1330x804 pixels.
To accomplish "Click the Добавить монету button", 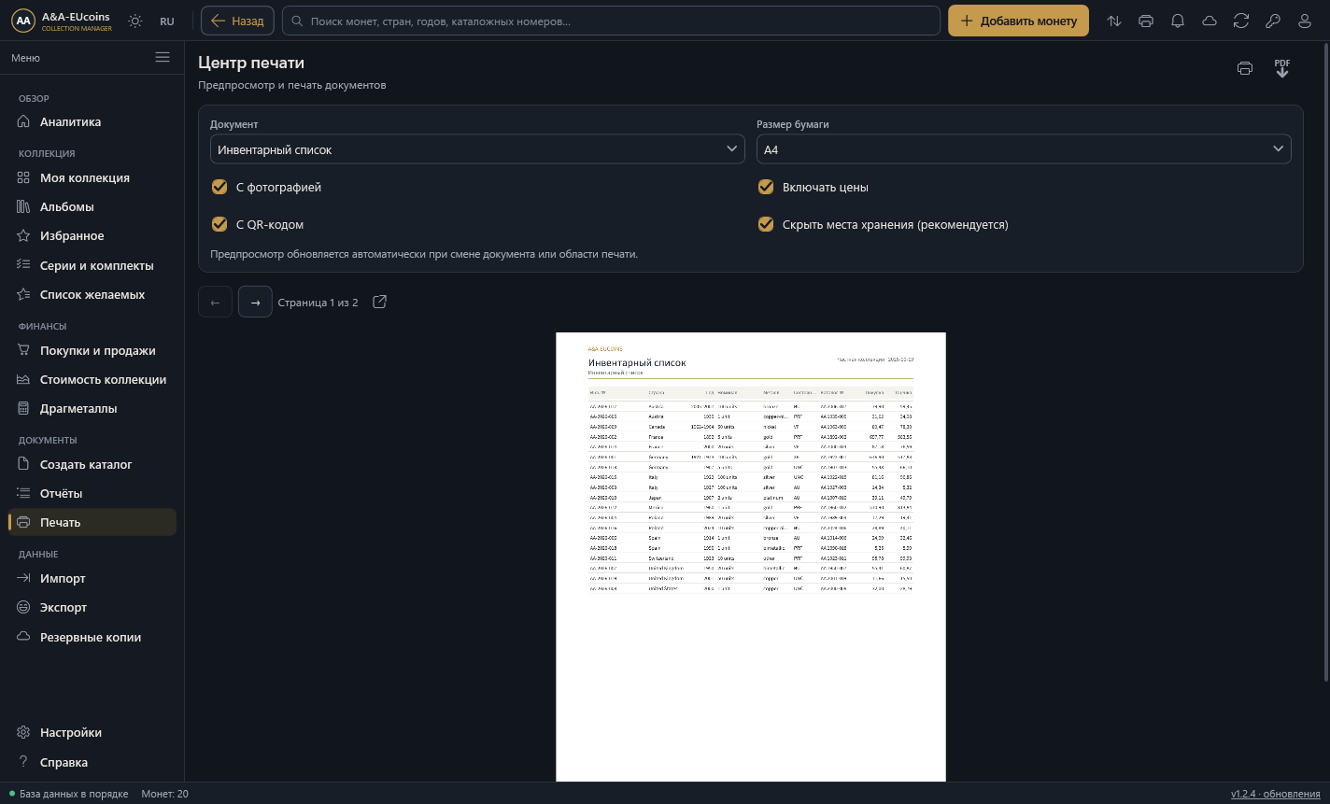I will (1018, 21).
